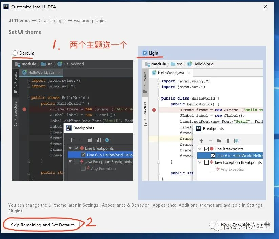
Task: Toggle Line 6 breakpoint checkbox in Light preview
Action: pyautogui.click(x=213, y=155)
